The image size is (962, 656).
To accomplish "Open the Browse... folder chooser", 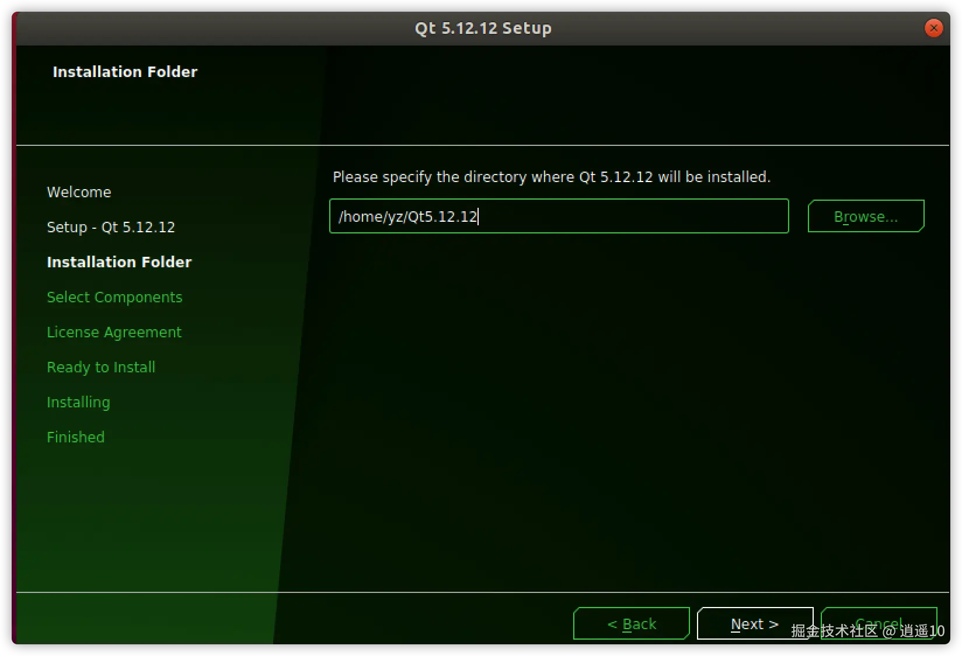I will pyautogui.click(x=866, y=216).
